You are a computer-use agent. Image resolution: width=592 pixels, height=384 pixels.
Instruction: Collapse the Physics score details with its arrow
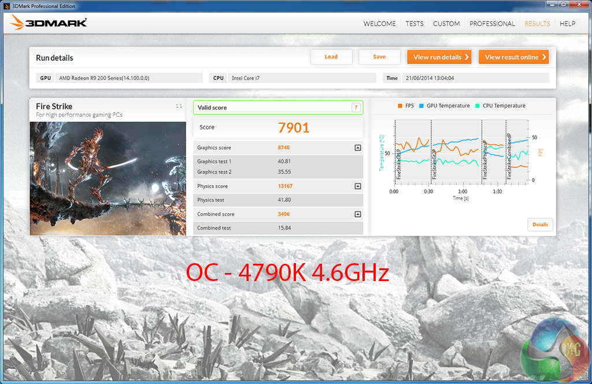click(357, 186)
